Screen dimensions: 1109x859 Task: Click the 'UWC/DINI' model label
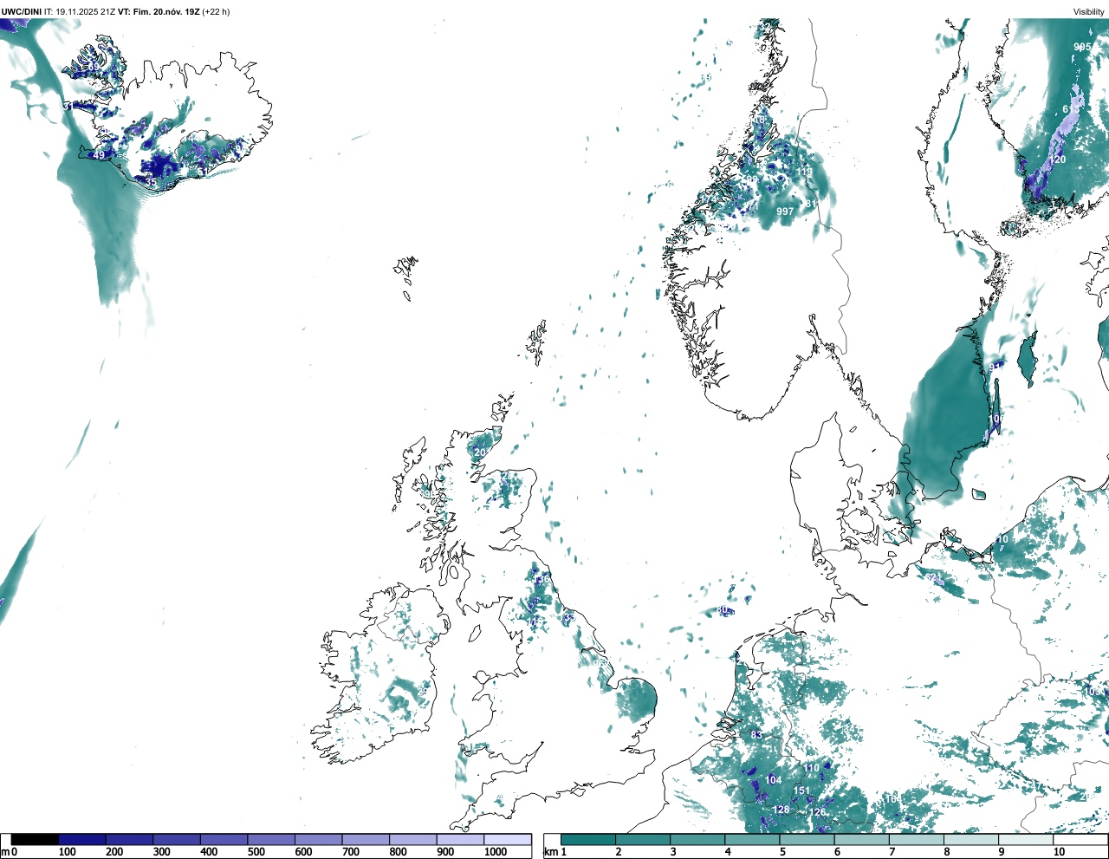point(22,12)
